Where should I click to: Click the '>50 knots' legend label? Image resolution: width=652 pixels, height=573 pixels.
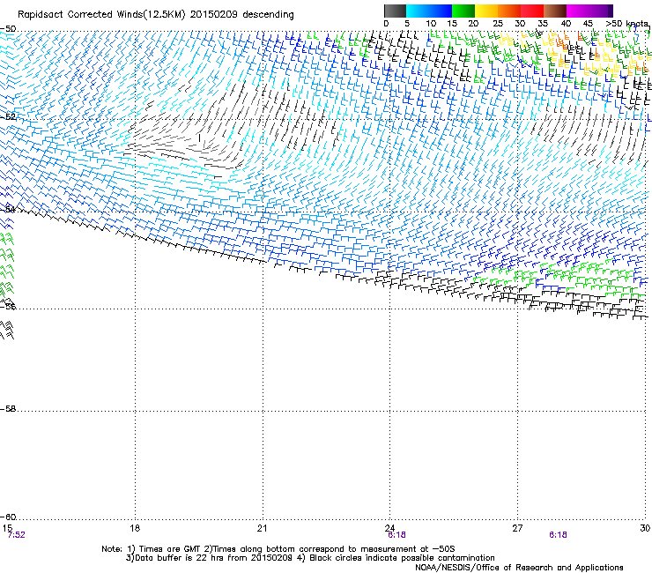[626, 23]
